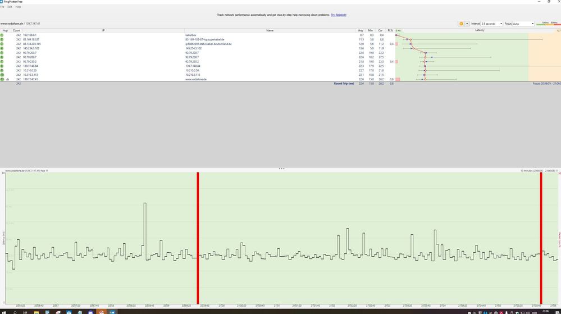Viewport: 561px width, 314px height.
Task: Click the Round Trip (ms) summary label
Action: pos(344,84)
